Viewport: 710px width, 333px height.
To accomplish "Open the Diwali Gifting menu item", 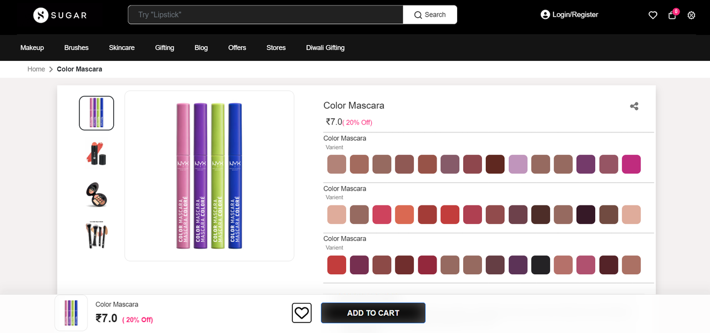I will click(x=325, y=48).
